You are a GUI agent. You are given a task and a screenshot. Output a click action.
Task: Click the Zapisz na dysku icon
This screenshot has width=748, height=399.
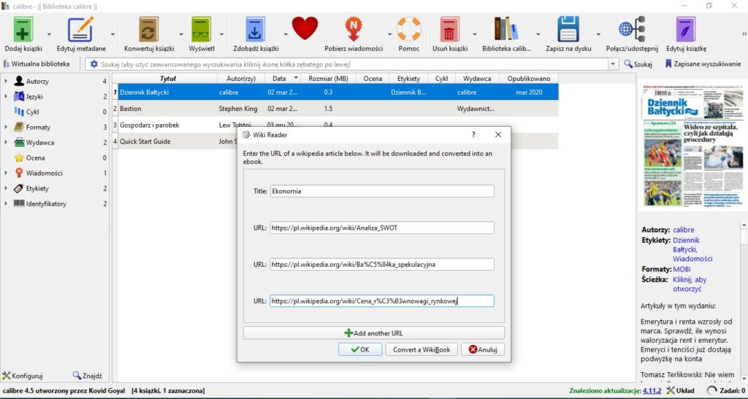tap(568, 29)
